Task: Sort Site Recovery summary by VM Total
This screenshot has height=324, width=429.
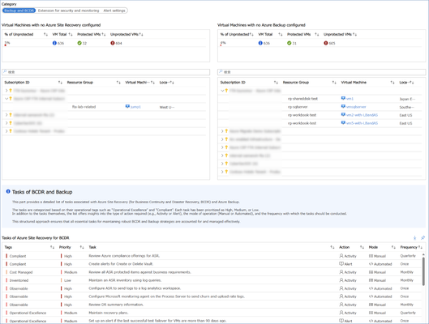Action: click(71, 34)
